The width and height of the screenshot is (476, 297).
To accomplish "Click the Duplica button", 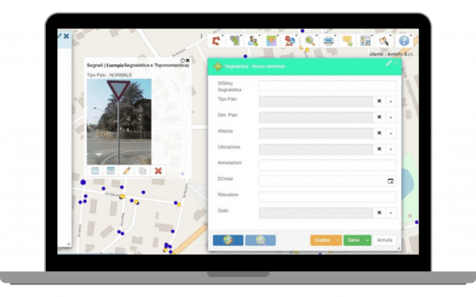I will [x=322, y=240].
